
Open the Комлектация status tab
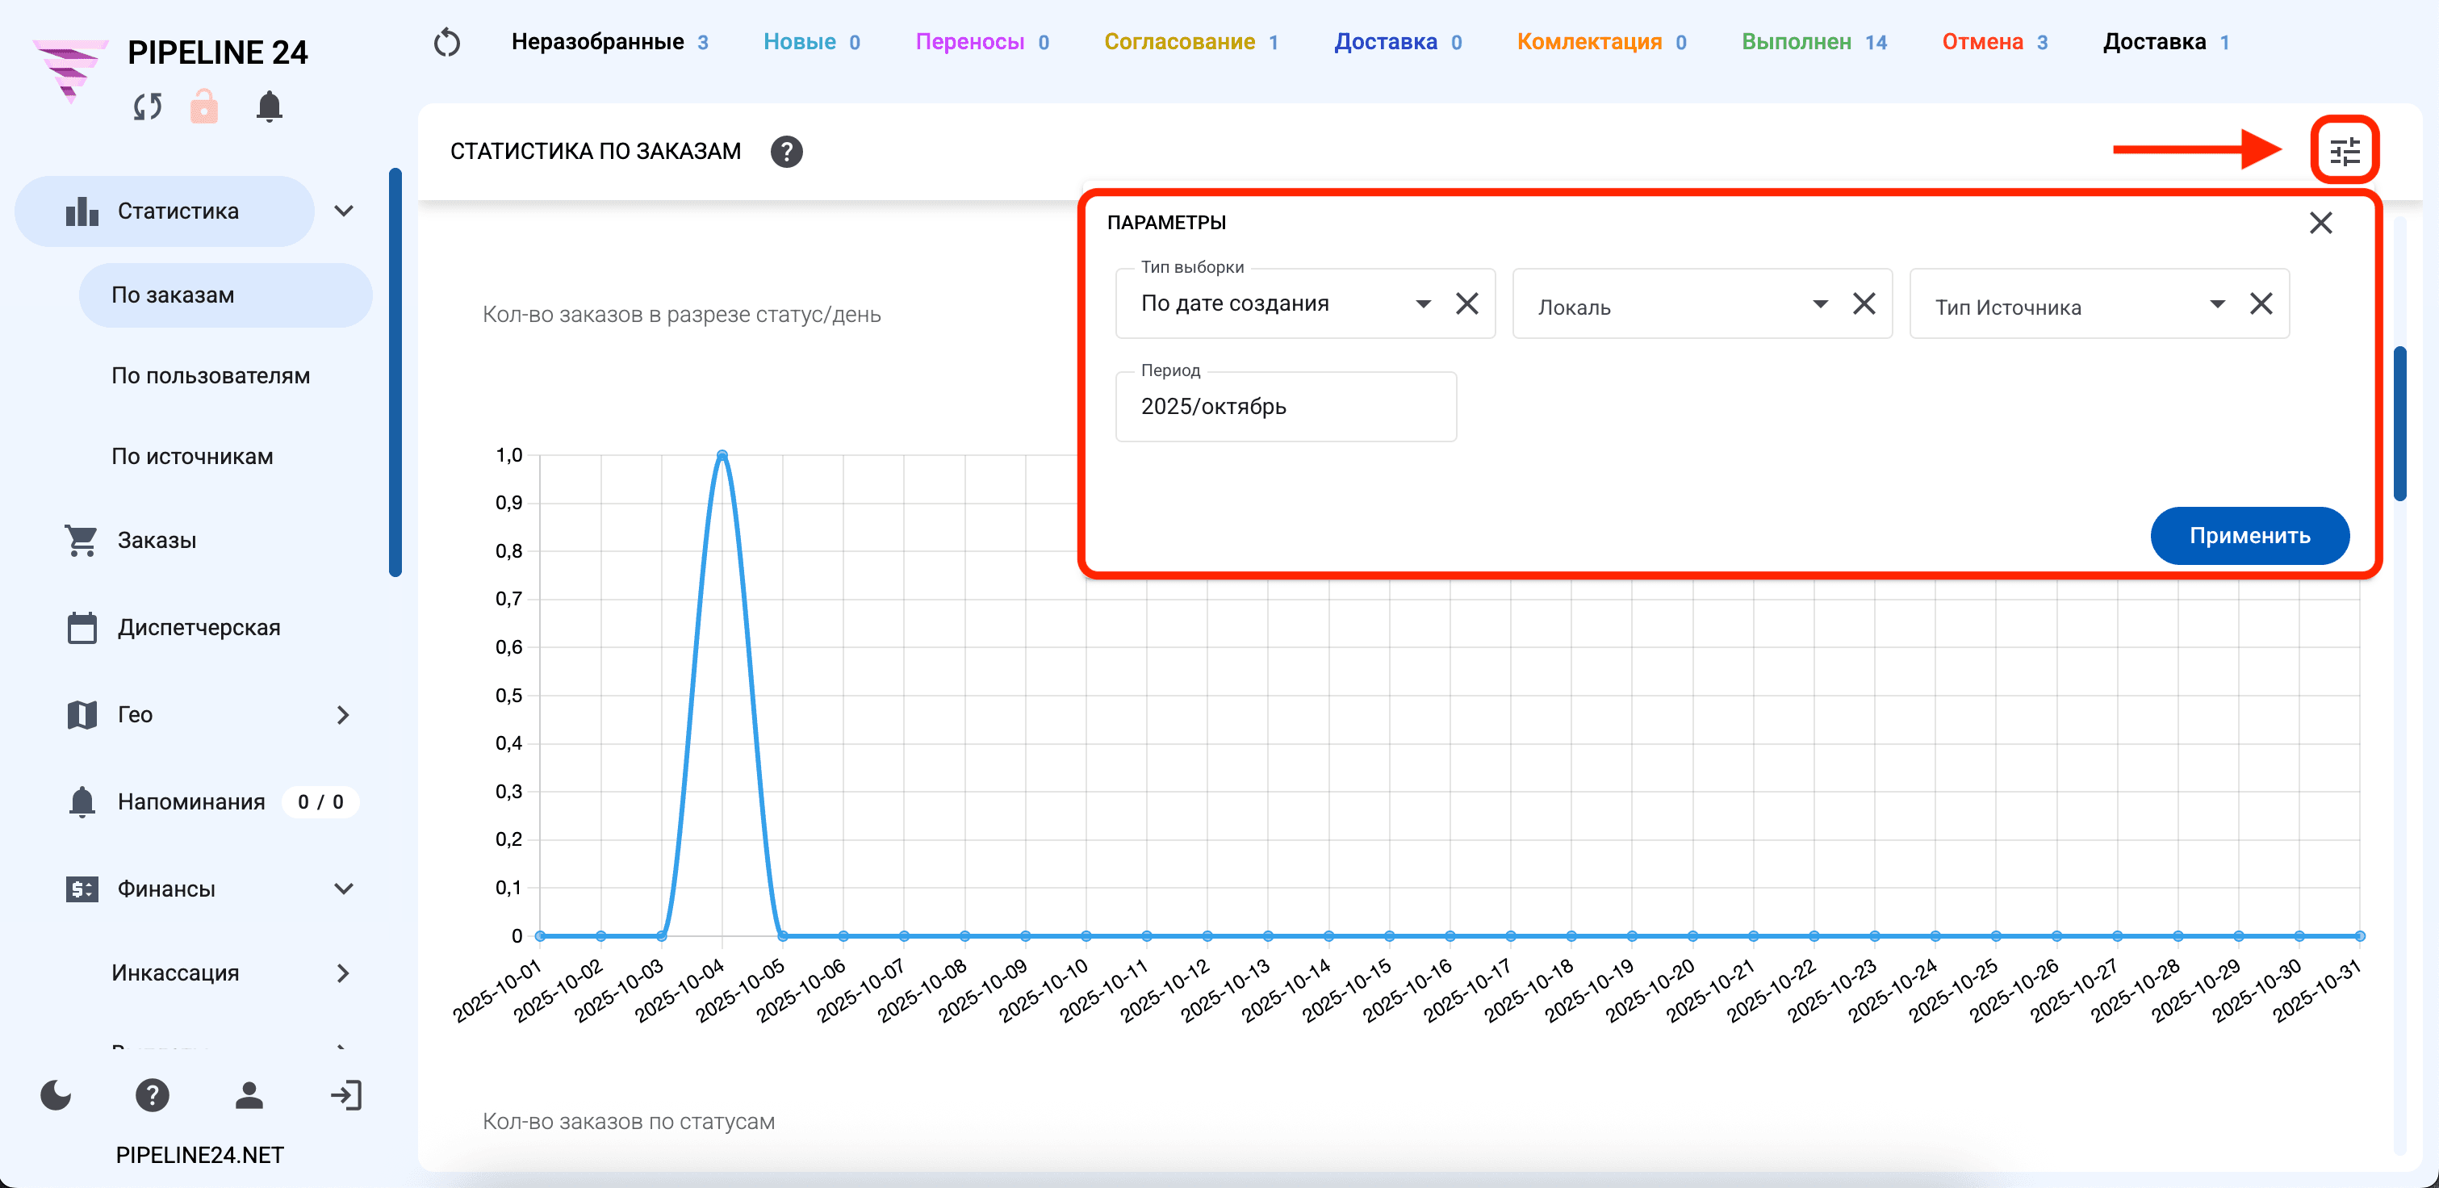click(1601, 43)
